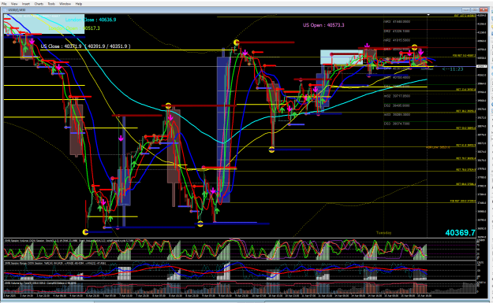Click the chart window icon beside US30 M30 title
Screen dimensions: 493x303
coord(6,10)
